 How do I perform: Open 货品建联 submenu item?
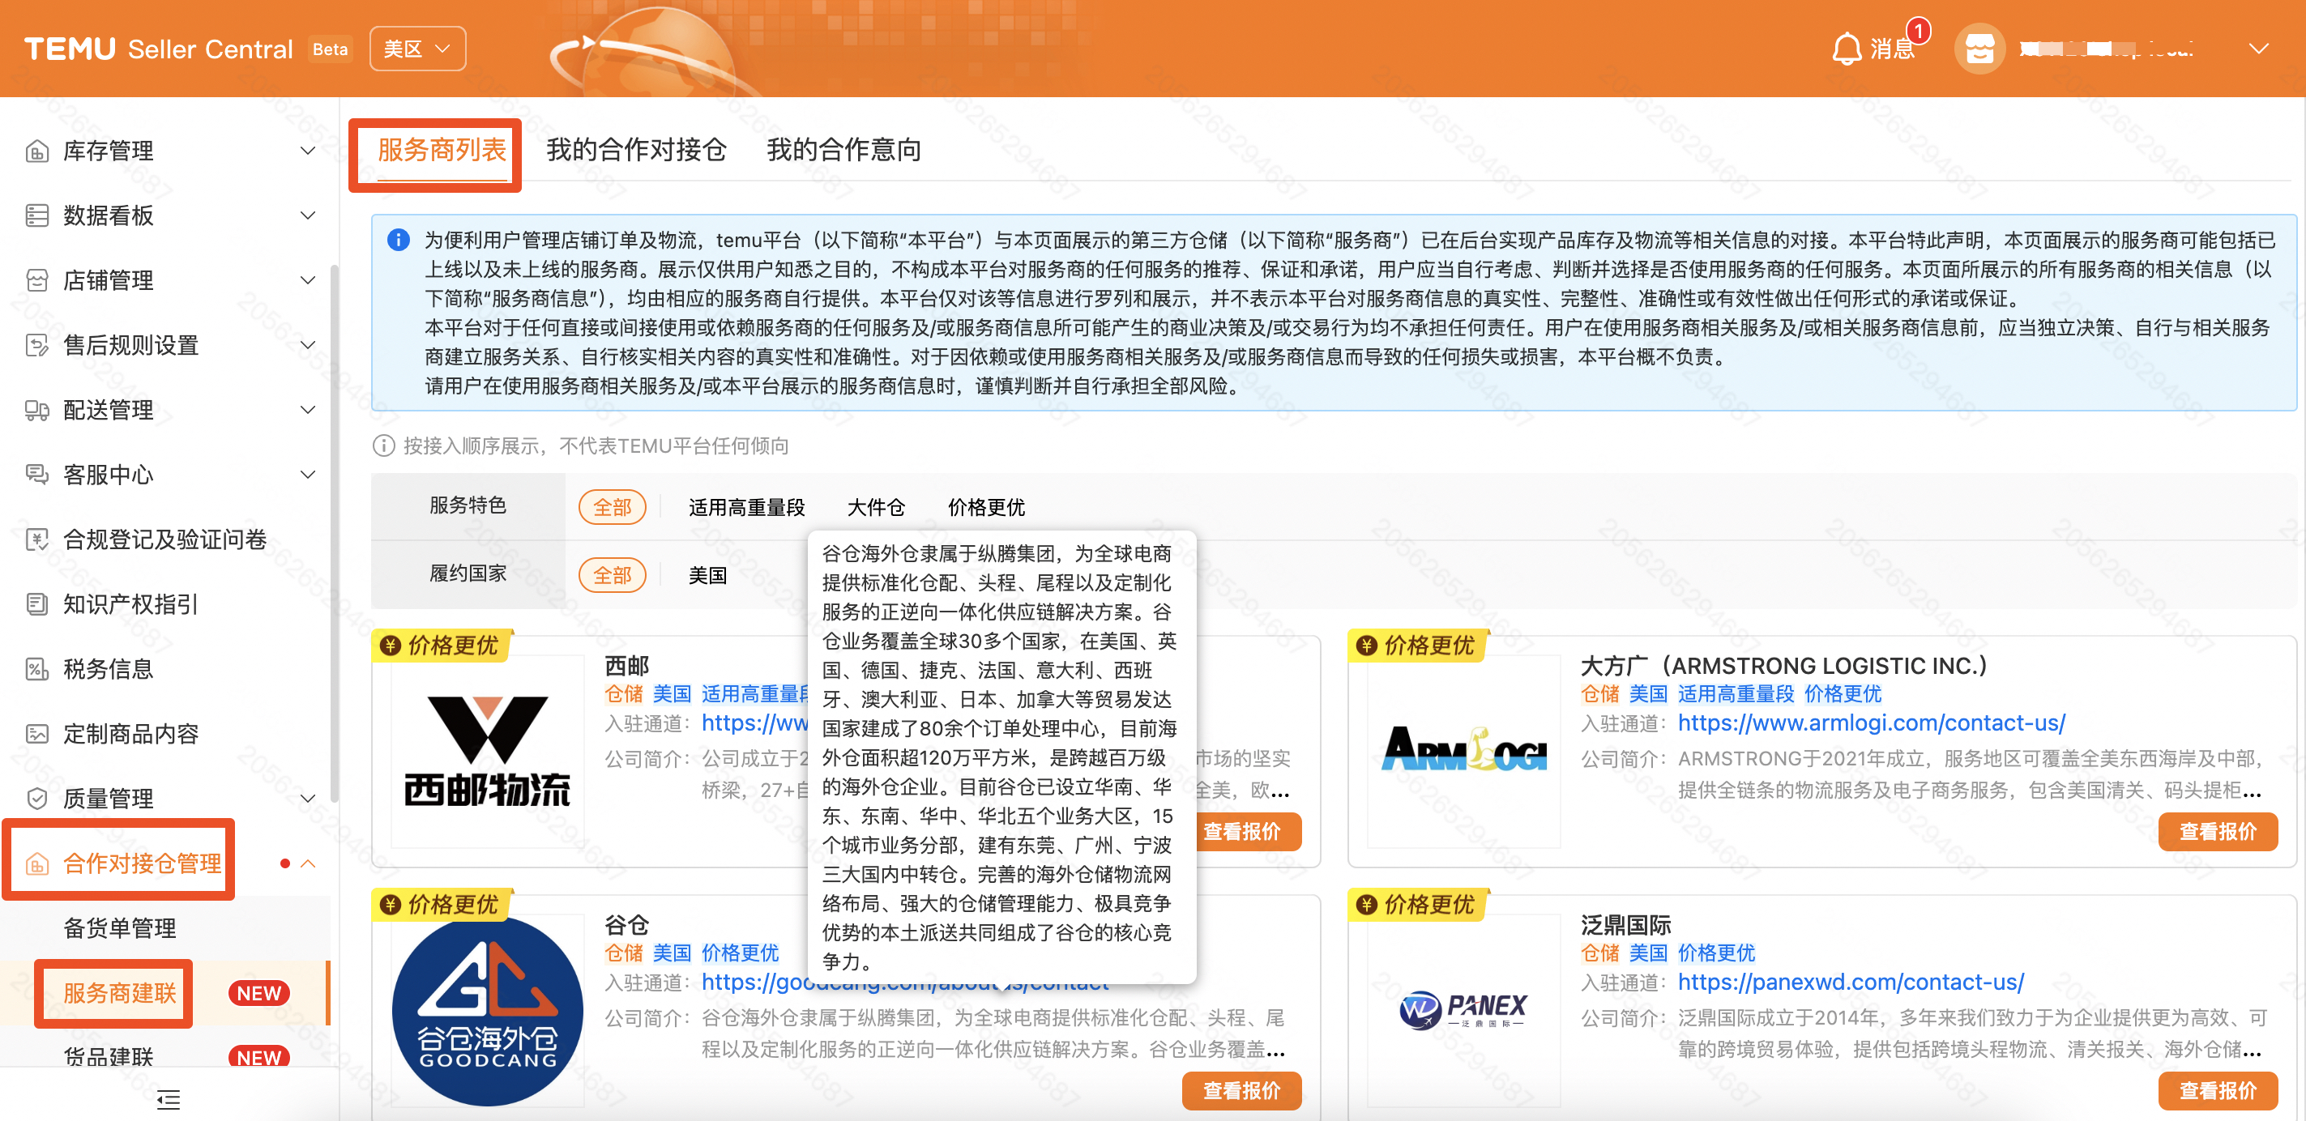coord(109,1056)
